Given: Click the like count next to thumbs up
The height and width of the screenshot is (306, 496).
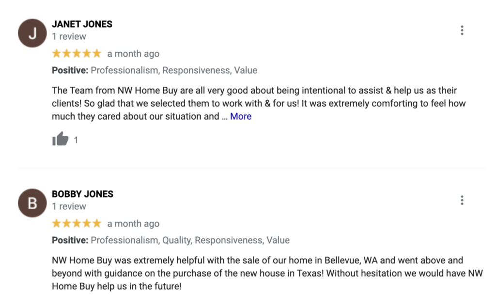Looking at the screenshot, I should point(76,140).
